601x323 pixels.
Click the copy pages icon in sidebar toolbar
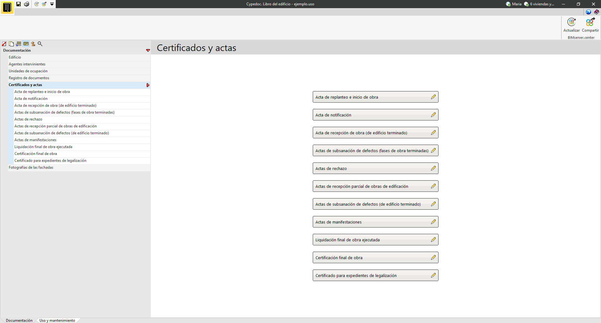tap(11, 44)
